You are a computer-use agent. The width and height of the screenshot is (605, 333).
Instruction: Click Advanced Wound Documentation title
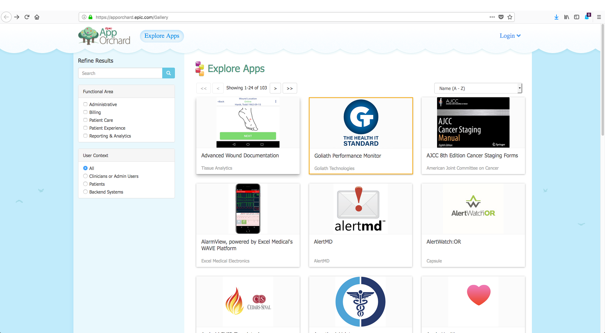[x=240, y=155]
